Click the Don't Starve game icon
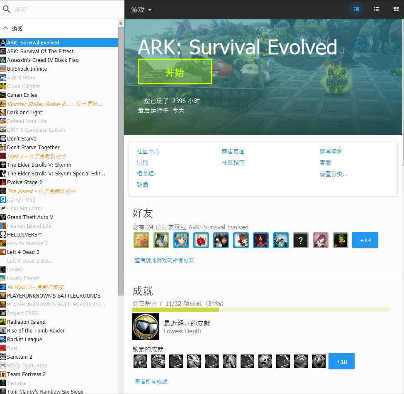Screen dimensions: 404x394 tap(3, 139)
